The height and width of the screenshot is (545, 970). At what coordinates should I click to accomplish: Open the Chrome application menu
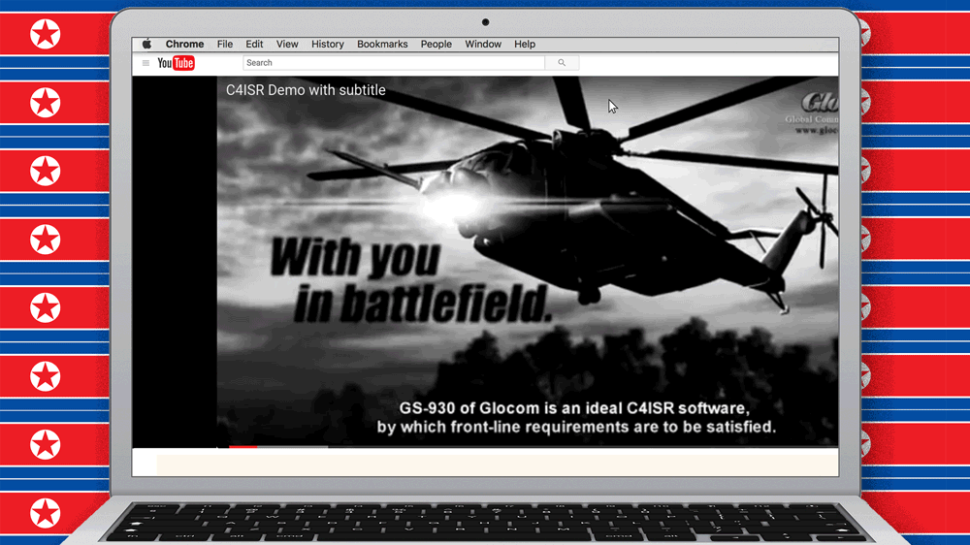click(x=184, y=44)
